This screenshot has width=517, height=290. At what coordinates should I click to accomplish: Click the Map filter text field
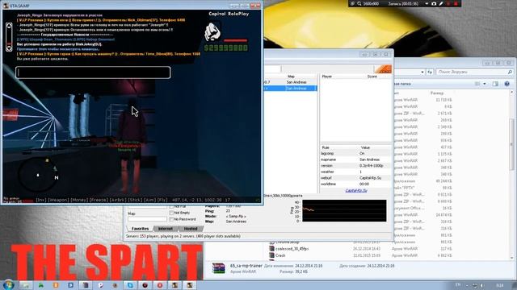pyautogui.click(x=147, y=218)
